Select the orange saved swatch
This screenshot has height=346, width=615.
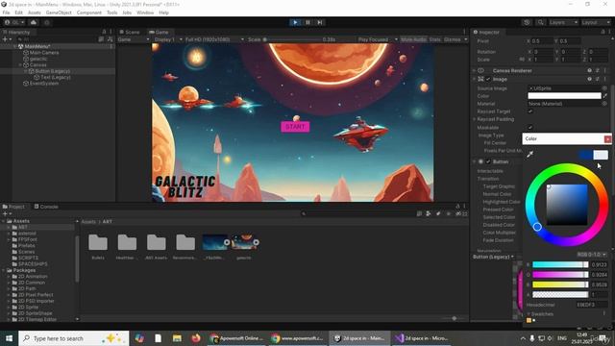click(529, 320)
